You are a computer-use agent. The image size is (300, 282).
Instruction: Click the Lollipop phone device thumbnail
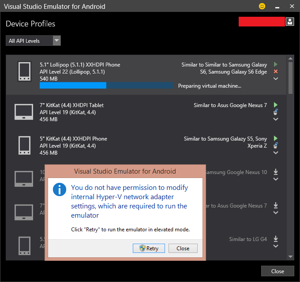click(x=24, y=71)
